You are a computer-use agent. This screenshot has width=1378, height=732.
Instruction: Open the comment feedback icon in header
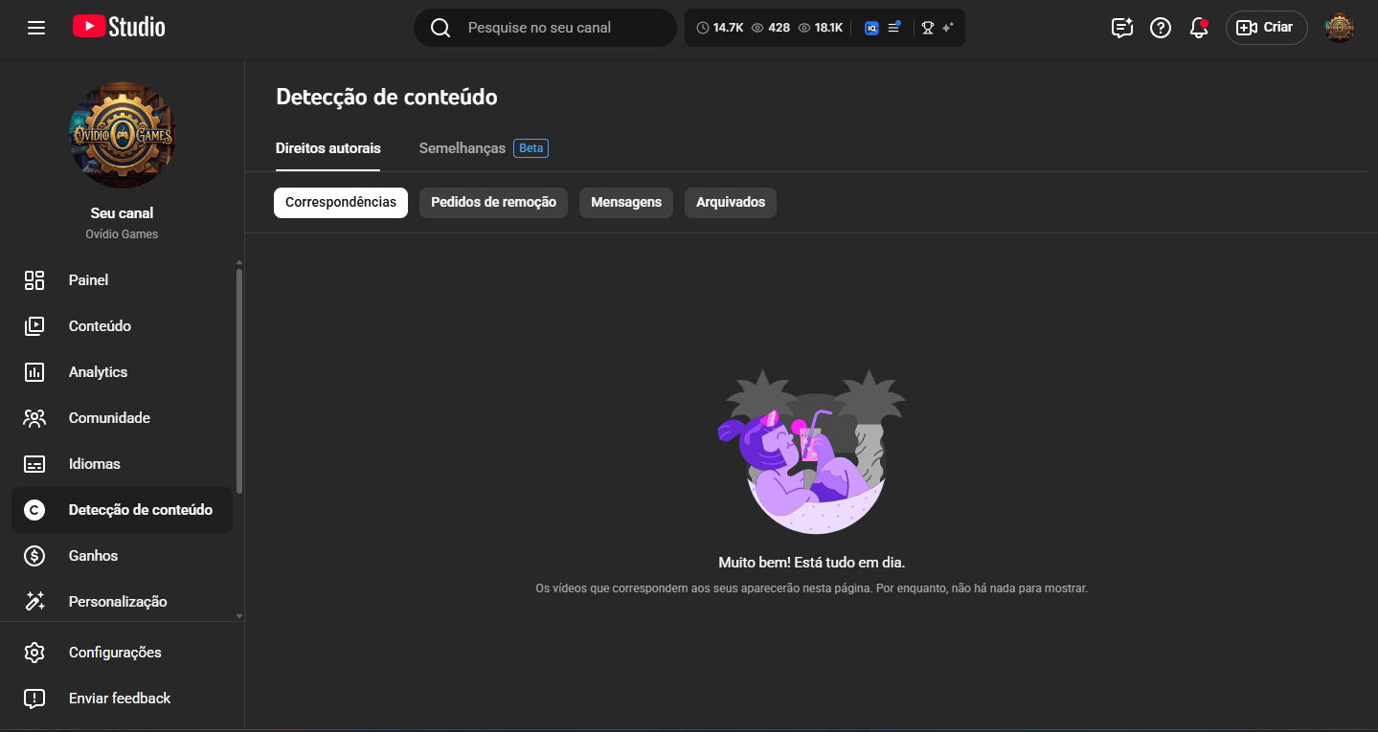click(x=1122, y=28)
